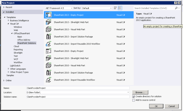Switch to medium icons list view
183x111 pixels.
(120, 8)
